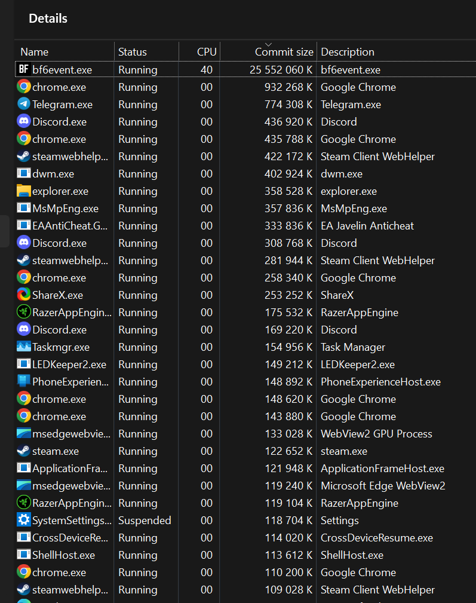476x603 pixels.
Task: Click the Discord icon with 436 920 K
Action: tap(24, 121)
